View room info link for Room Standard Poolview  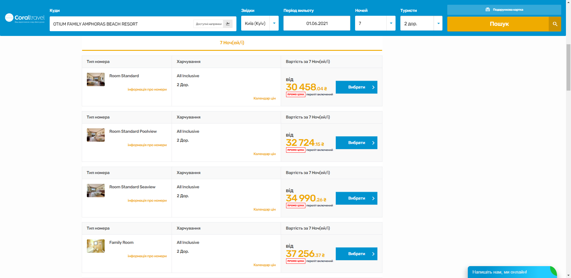[147, 145]
